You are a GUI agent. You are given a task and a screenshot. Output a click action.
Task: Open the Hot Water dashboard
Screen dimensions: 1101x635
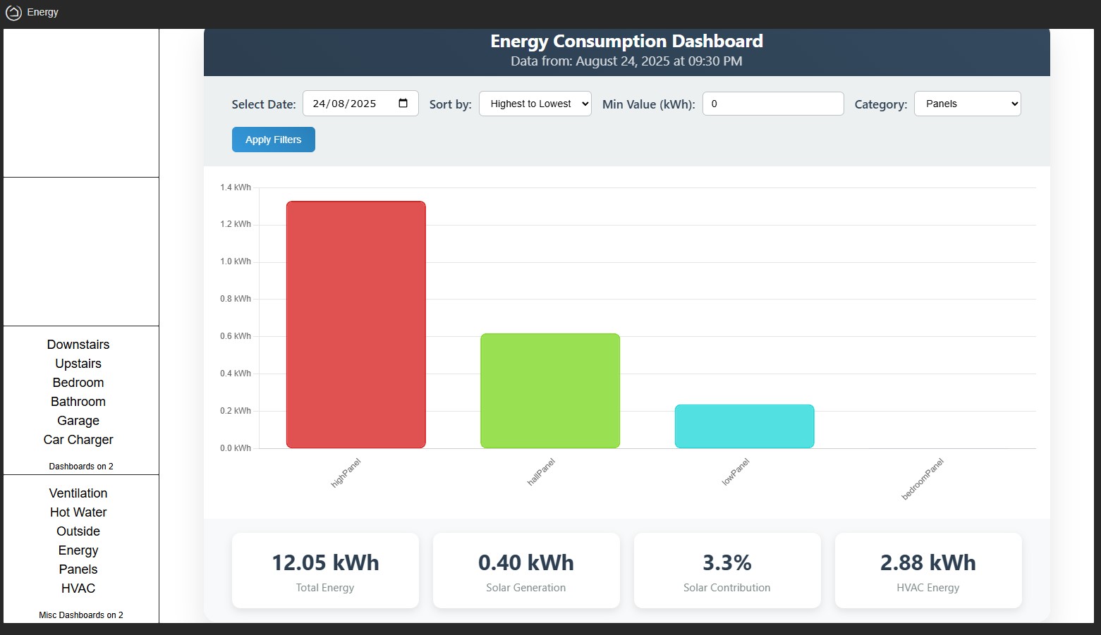pyautogui.click(x=78, y=512)
